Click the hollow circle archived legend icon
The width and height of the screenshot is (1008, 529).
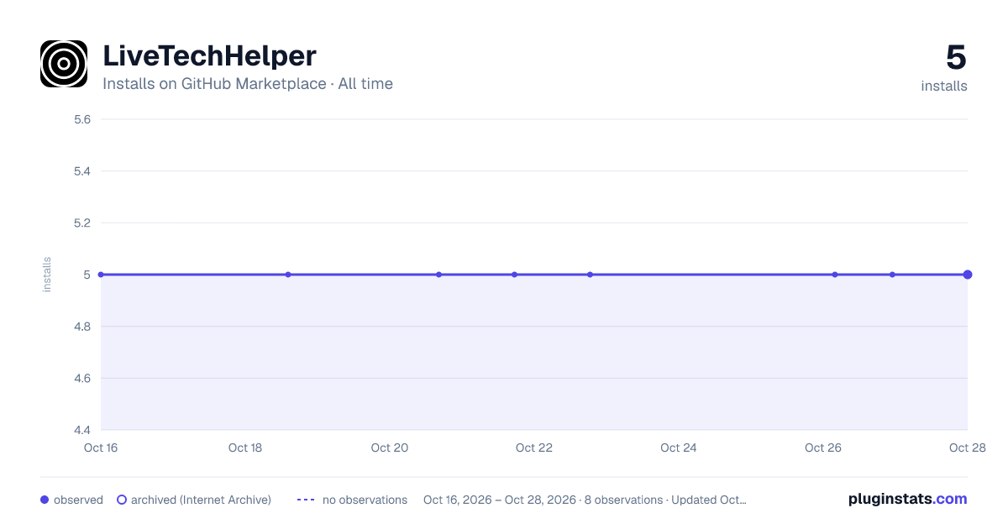click(121, 500)
